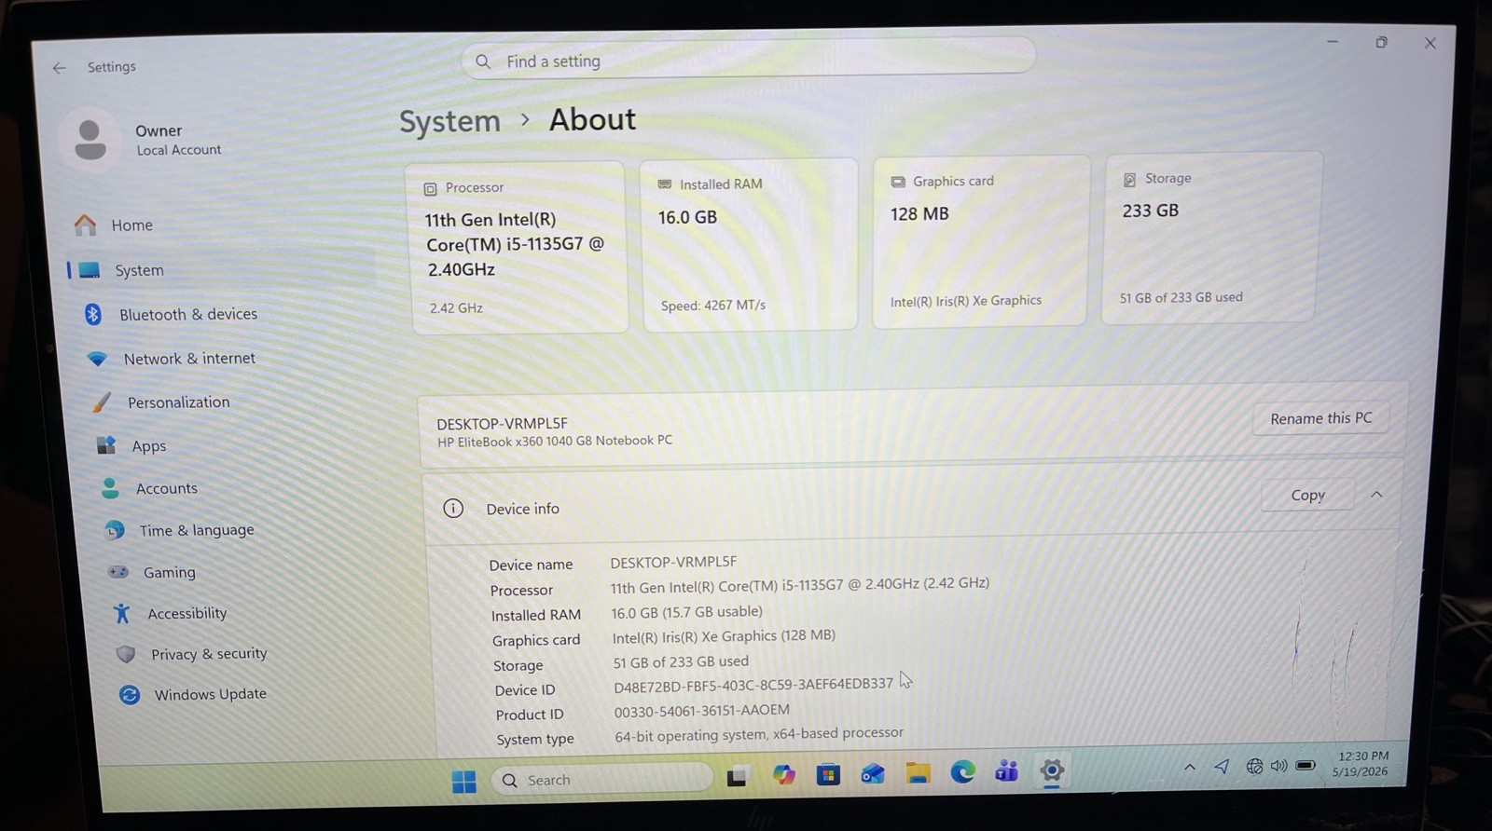
Task: Click the Installed RAM summary card
Action: tap(750, 245)
